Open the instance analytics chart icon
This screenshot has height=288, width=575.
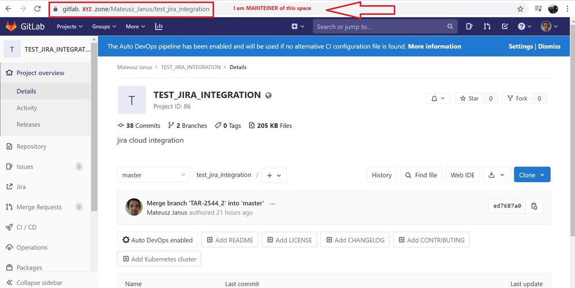[159, 26]
